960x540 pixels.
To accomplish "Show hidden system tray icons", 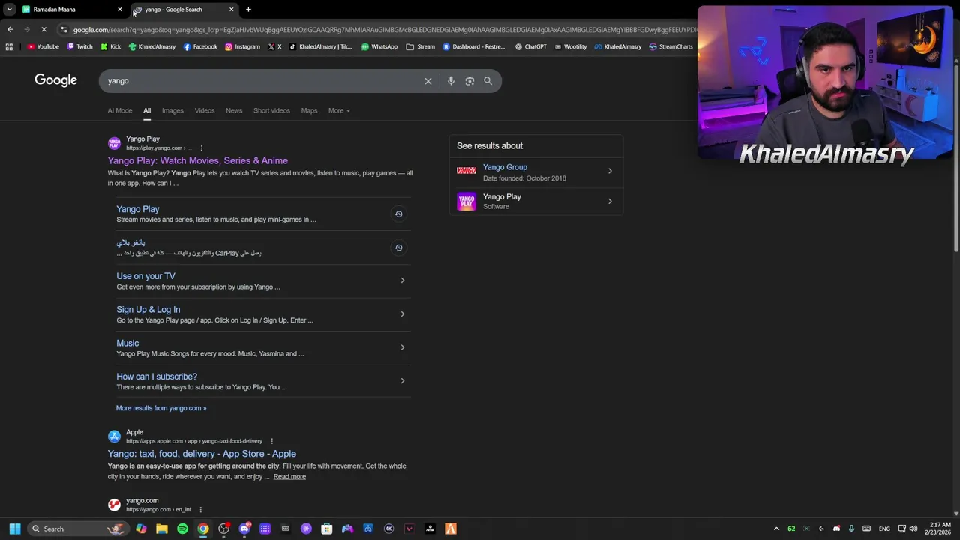I will coord(776,529).
